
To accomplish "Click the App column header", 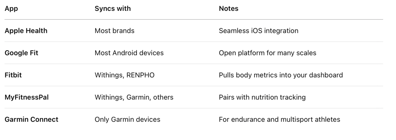I will [11, 9].
